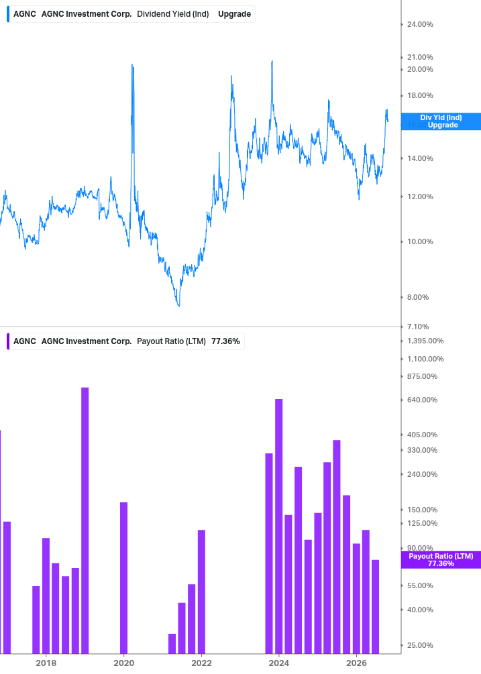Click the purple Payout Ratio (LTM) axis tag
The height and width of the screenshot is (674, 481).
click(441, 560)
